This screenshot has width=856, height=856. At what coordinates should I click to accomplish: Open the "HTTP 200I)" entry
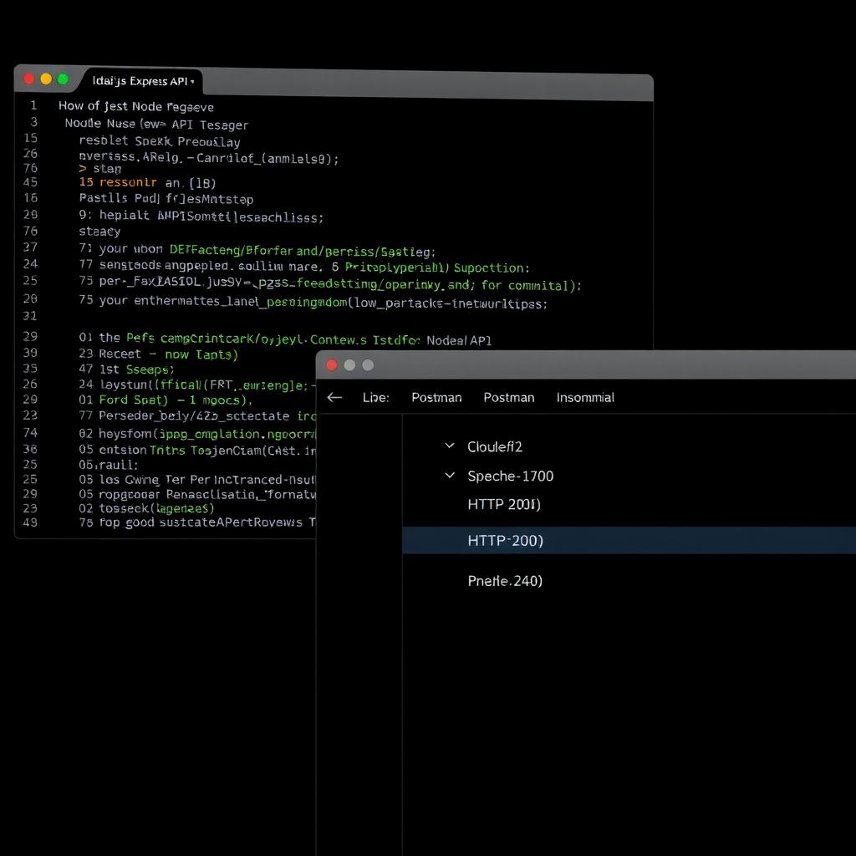(x=504, y=504)
